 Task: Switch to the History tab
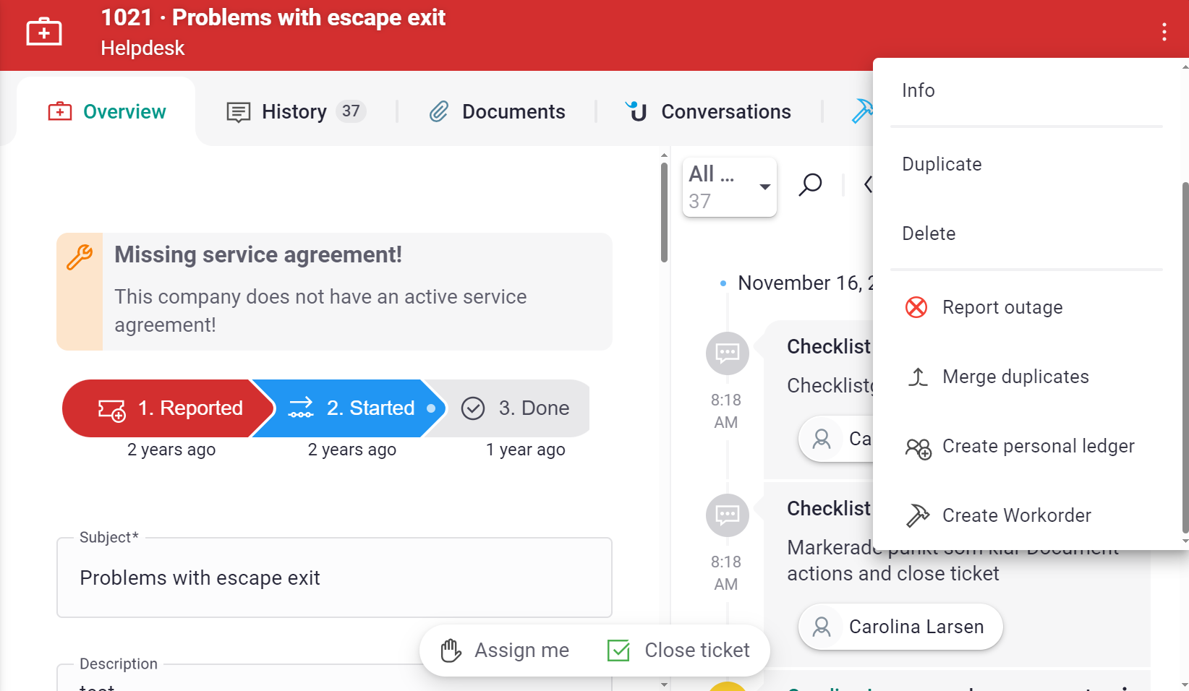pyautogui.click(x=295, y=112)
